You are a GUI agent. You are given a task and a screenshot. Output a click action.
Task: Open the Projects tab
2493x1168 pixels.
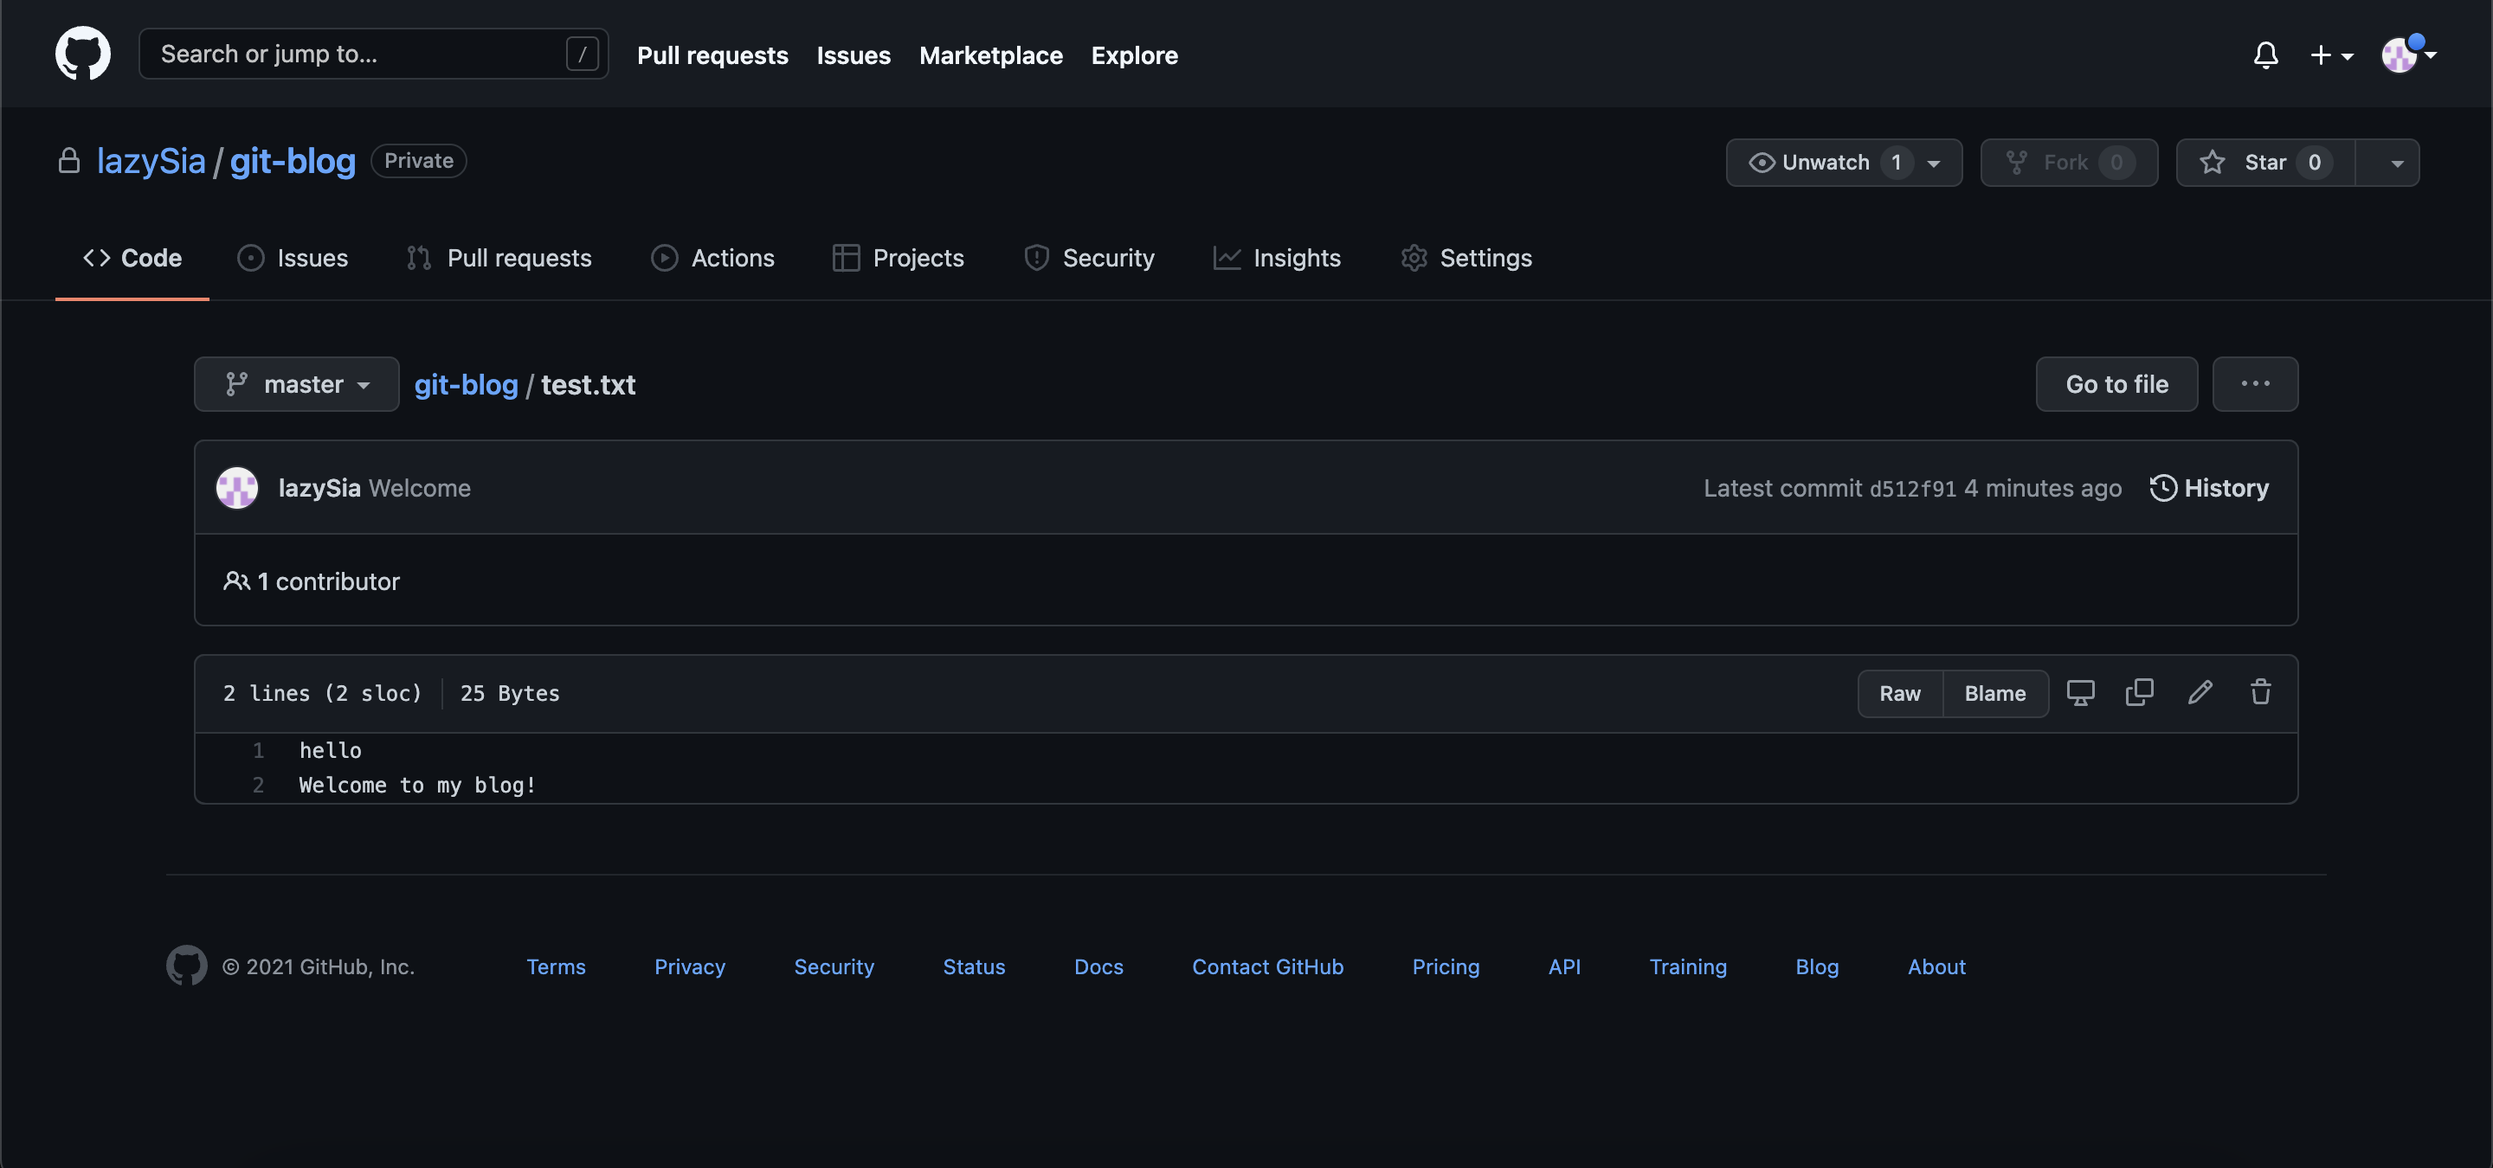click(x=899, y=258)
